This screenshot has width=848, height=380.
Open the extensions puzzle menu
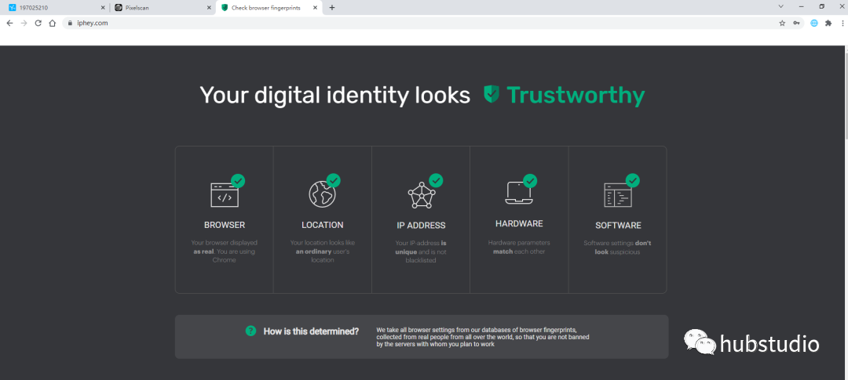pyautogui.click(x=828, y=24)
